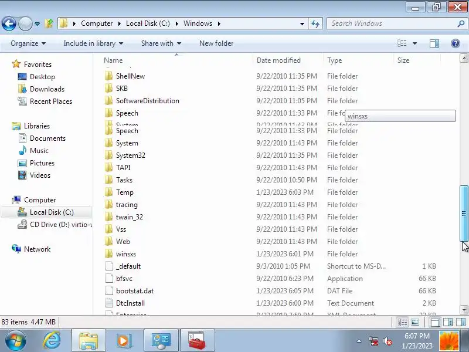Click the search magnifier icon
469x352 pixels.
pyautogui.click(x=461, y=23)
